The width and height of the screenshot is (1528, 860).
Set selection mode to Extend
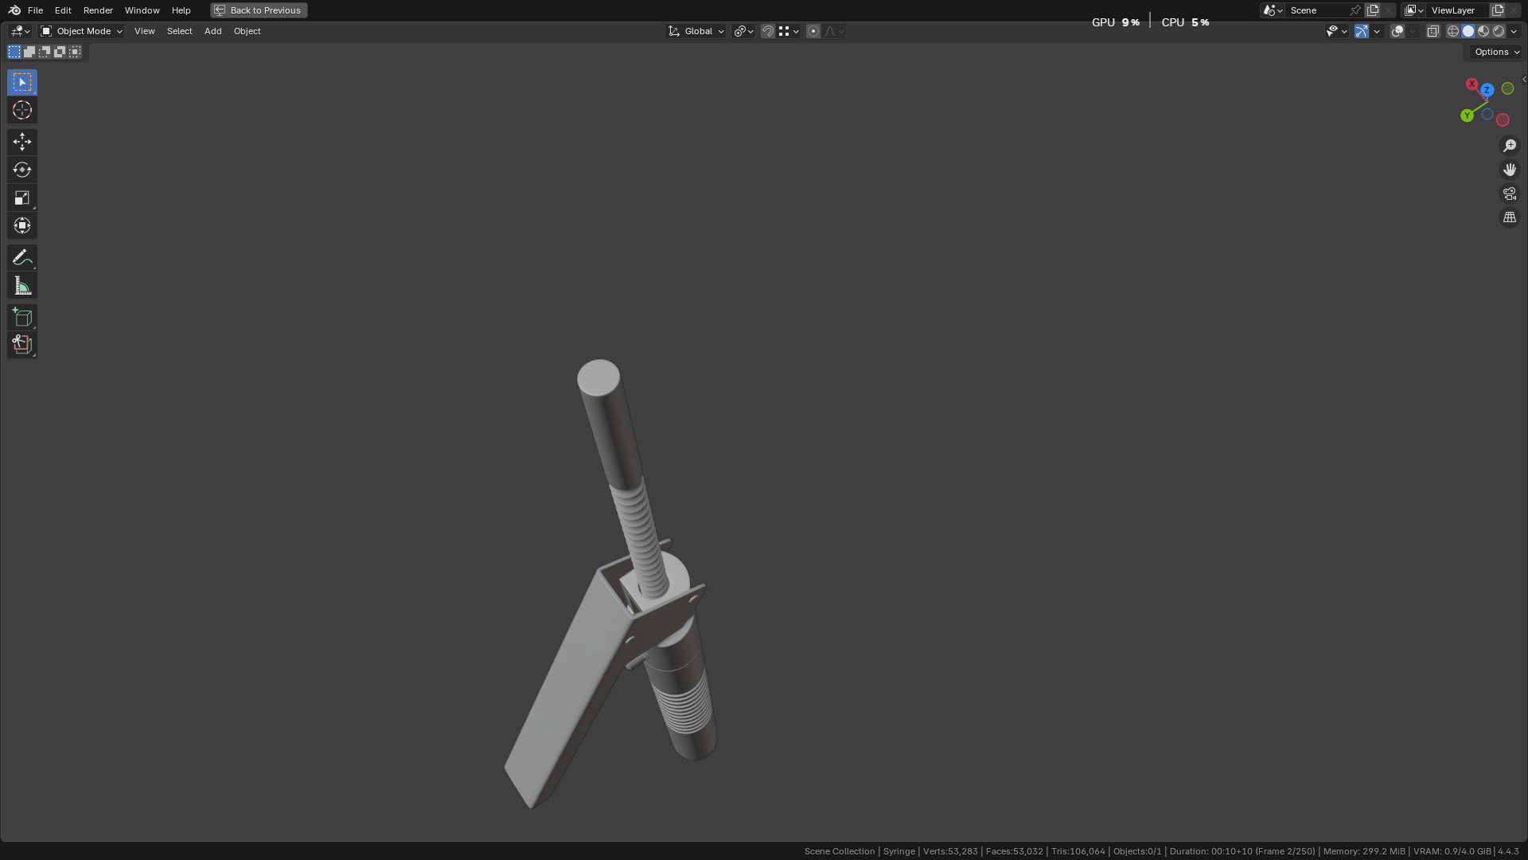coord(29,52)
